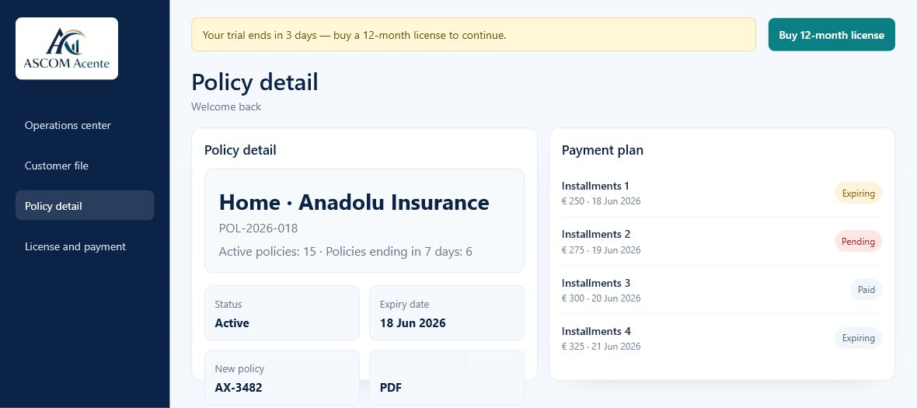
Task: Select Policy detail sidebar item
Action: (x=85, y=206)
